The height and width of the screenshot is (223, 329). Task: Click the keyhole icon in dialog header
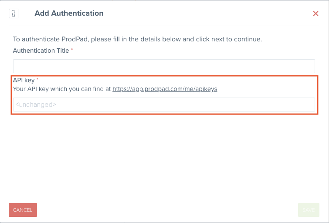coord(14,14)
